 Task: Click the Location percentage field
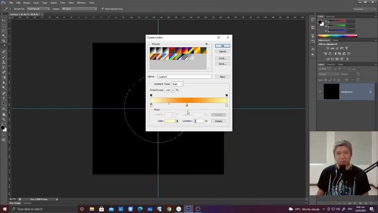point(199,121)
